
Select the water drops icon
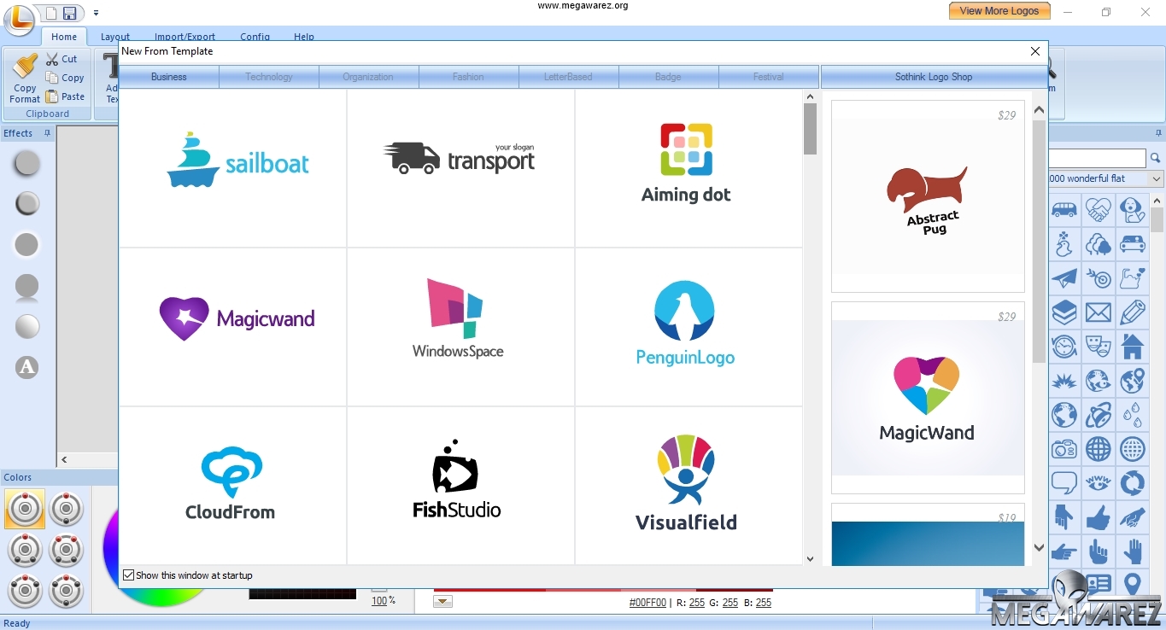tap(1133, 415)
